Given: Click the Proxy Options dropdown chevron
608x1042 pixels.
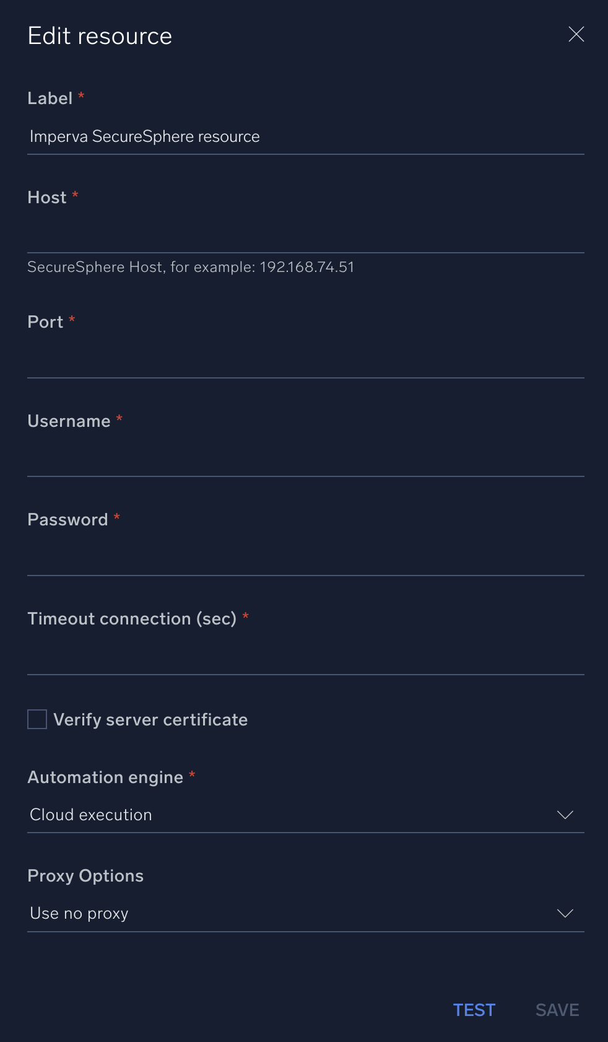Looking at the screenshot, I should pyautogui.click(x=565, y=913).
